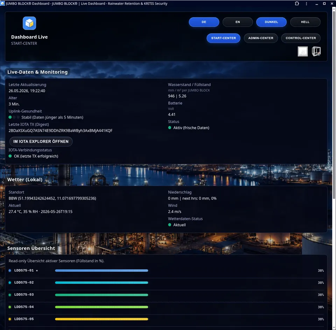Click the LDDS75-01 fill level bar
Screen dimensions: 336x330
coord(101,271)
